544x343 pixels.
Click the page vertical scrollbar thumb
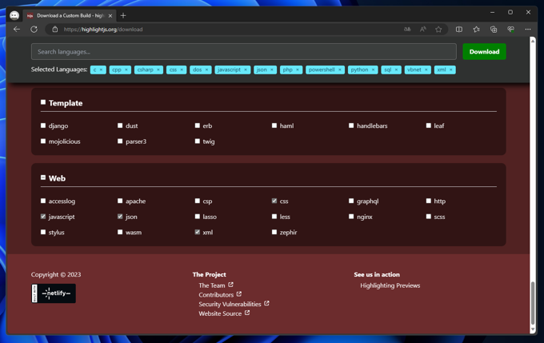tap(533, 302)
